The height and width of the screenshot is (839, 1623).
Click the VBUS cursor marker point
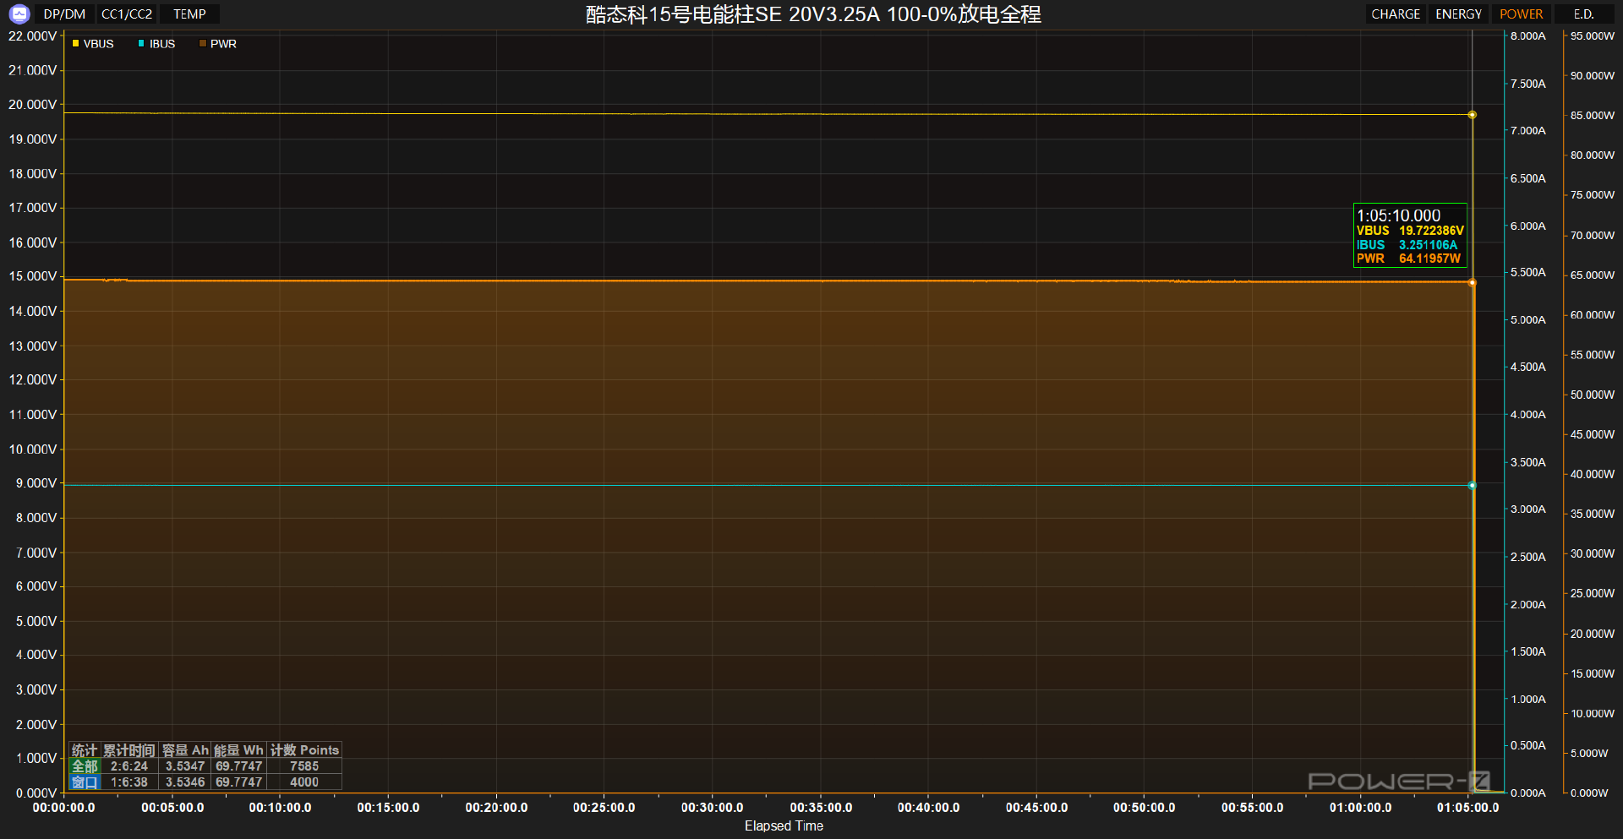pyautogui.click(x=1472, y=115)
